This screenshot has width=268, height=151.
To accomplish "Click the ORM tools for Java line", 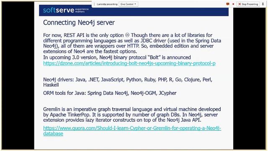I will 110,93.
